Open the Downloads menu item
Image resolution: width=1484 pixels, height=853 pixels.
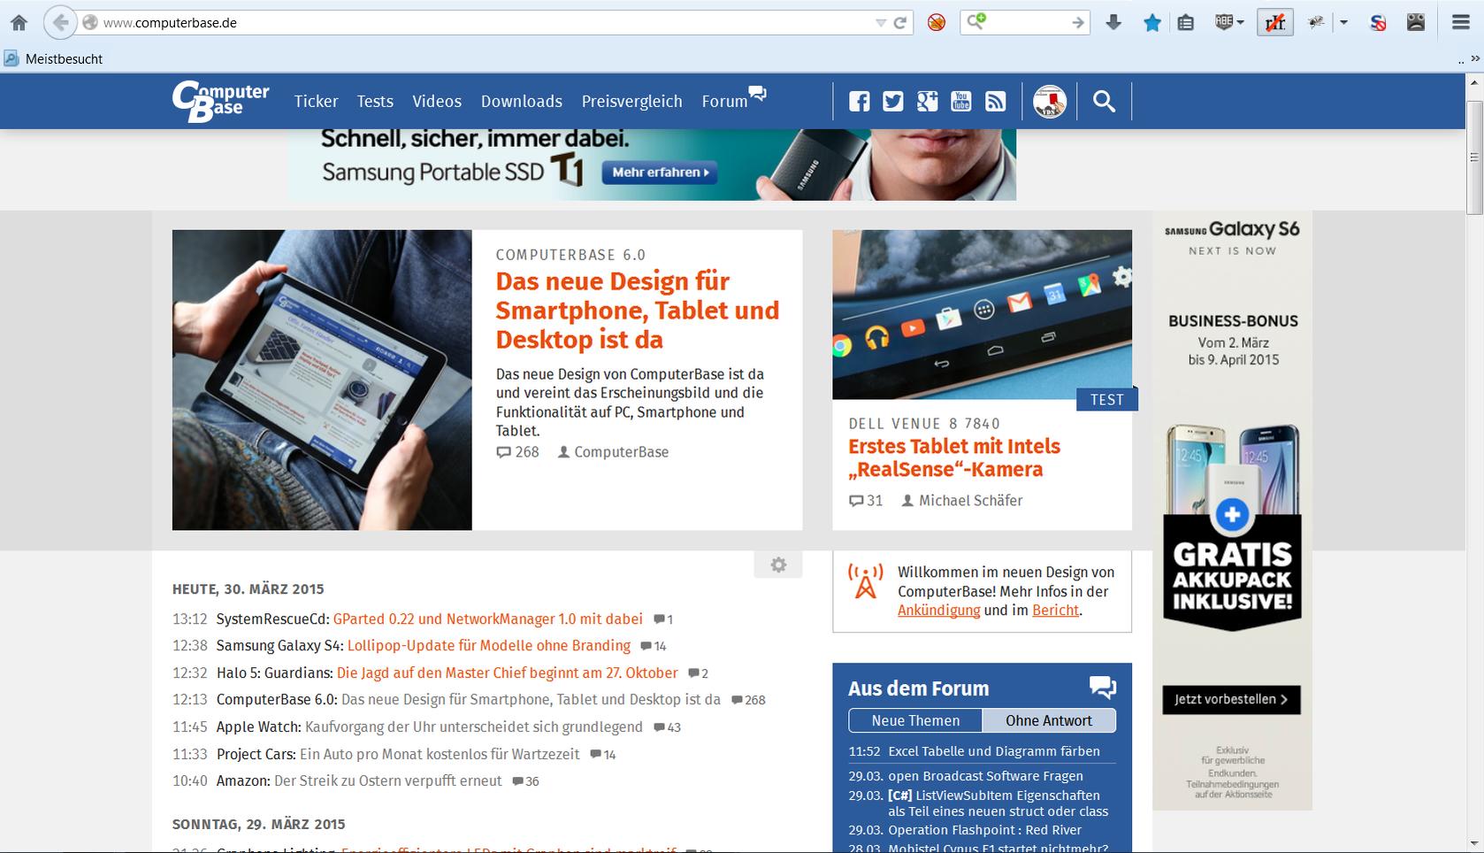click(522, 102)
